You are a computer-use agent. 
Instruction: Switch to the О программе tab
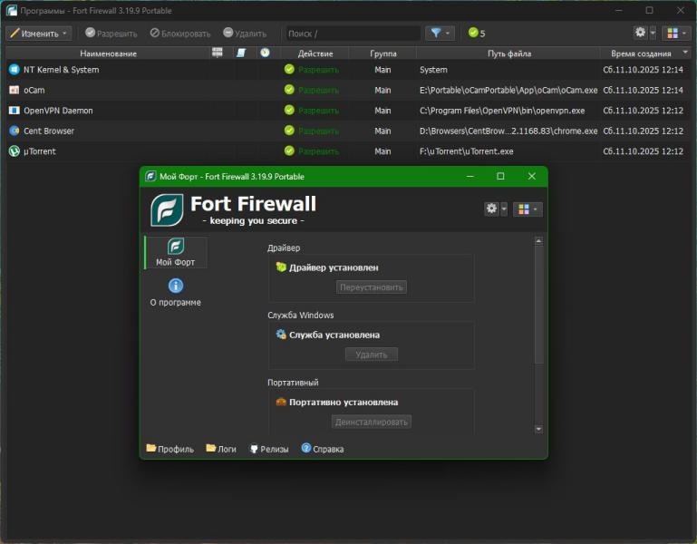coord(176,292)
